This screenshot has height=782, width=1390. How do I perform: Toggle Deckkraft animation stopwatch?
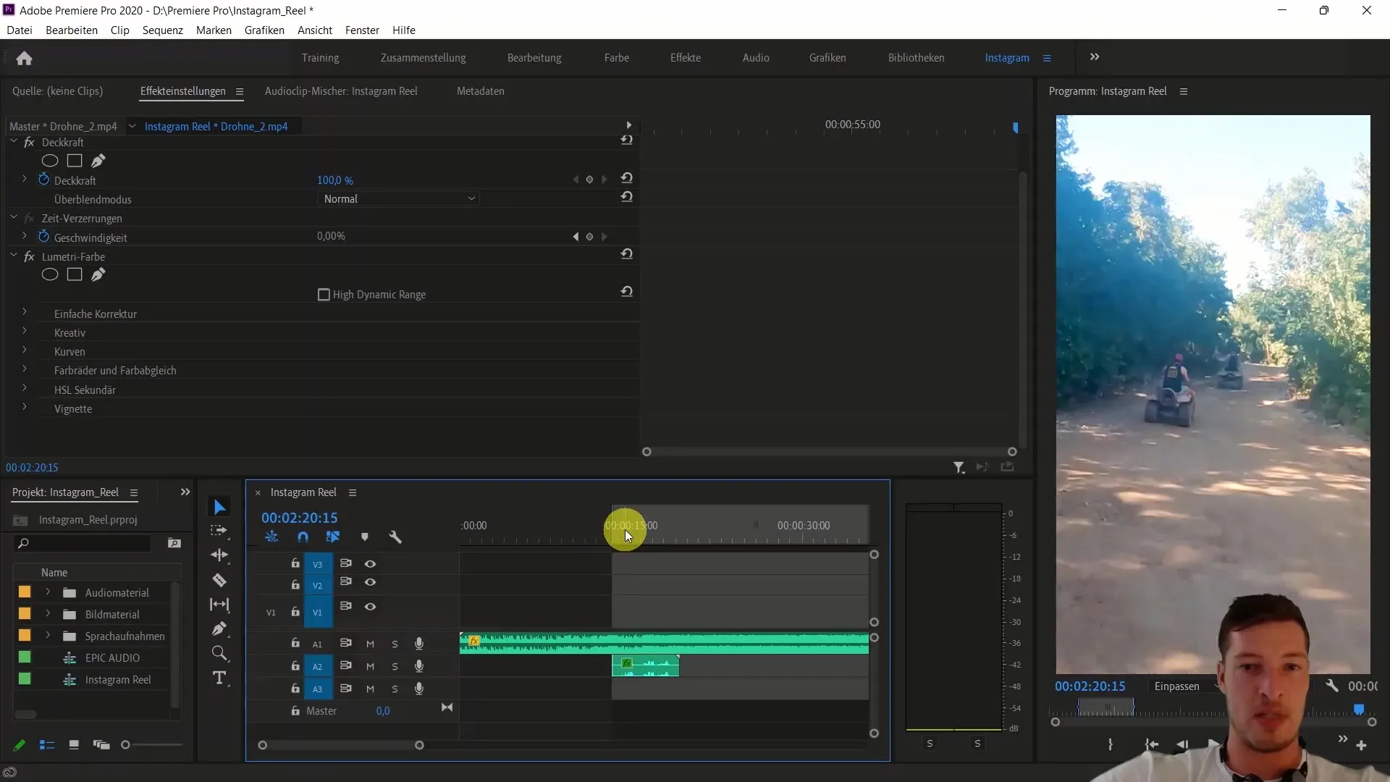click(x=43, y=180)
